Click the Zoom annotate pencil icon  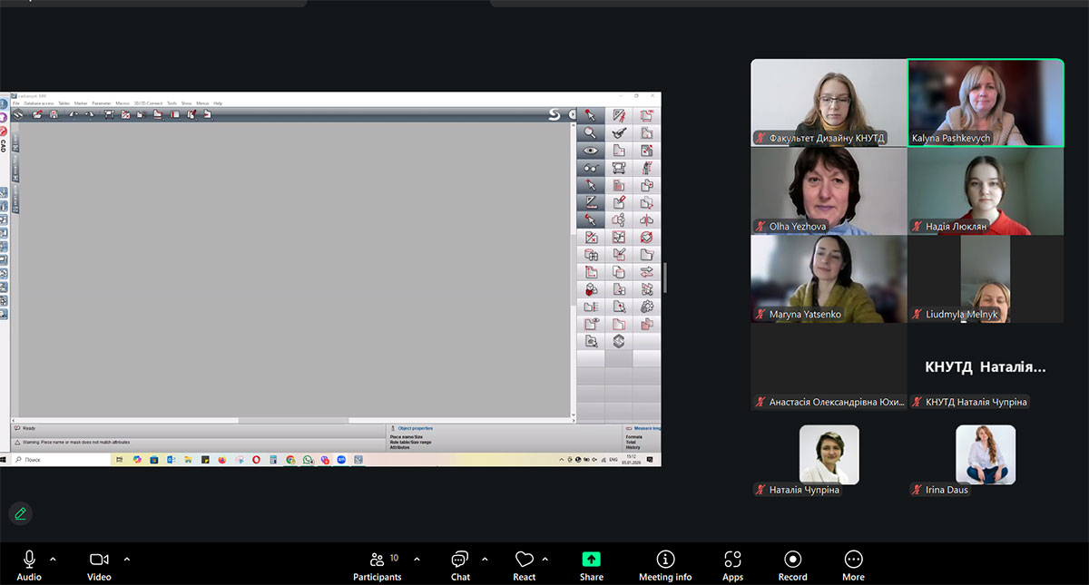point(20,513)
